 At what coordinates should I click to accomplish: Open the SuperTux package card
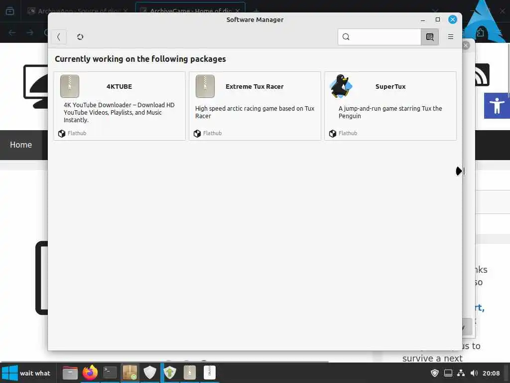point(390,106)
